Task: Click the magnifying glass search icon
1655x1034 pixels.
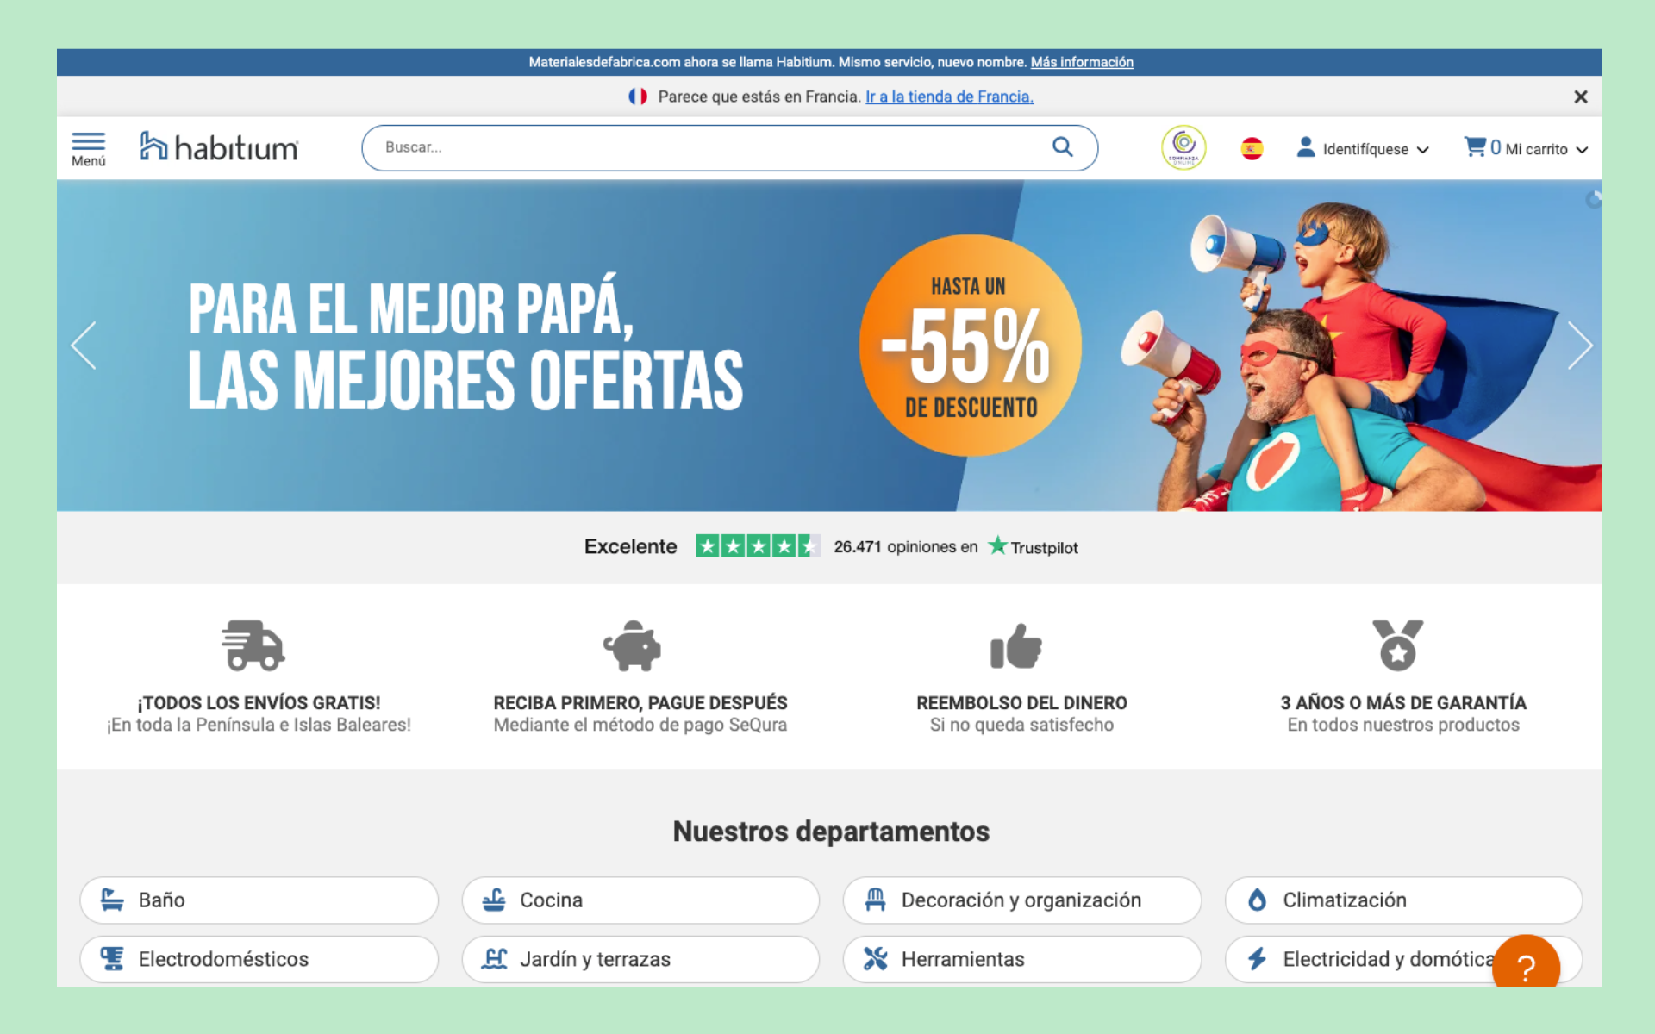Action: coord(1062,147)
